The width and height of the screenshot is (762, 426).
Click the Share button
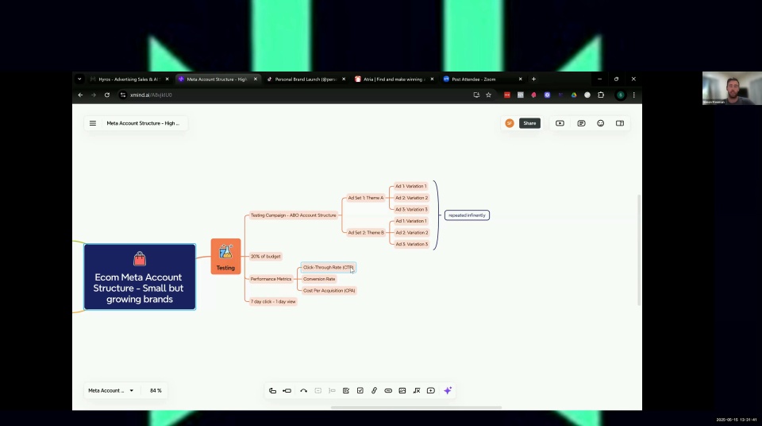coord(529,123)
